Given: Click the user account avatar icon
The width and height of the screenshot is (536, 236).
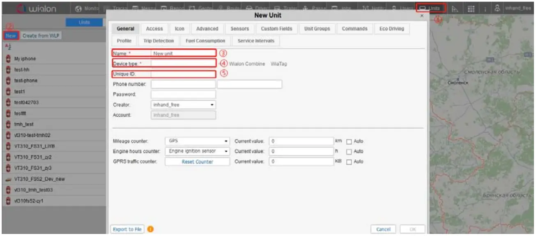Looking at the screenshot, I should (x=497, y=8).
